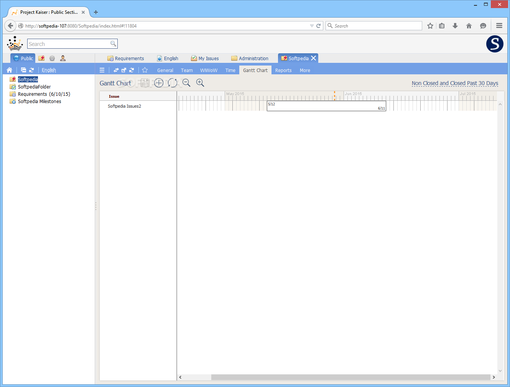Image resolution: width=510 pixels, height=387 pixels.
Task: Switch to the WiWoW tab
Action: (209, 70)
